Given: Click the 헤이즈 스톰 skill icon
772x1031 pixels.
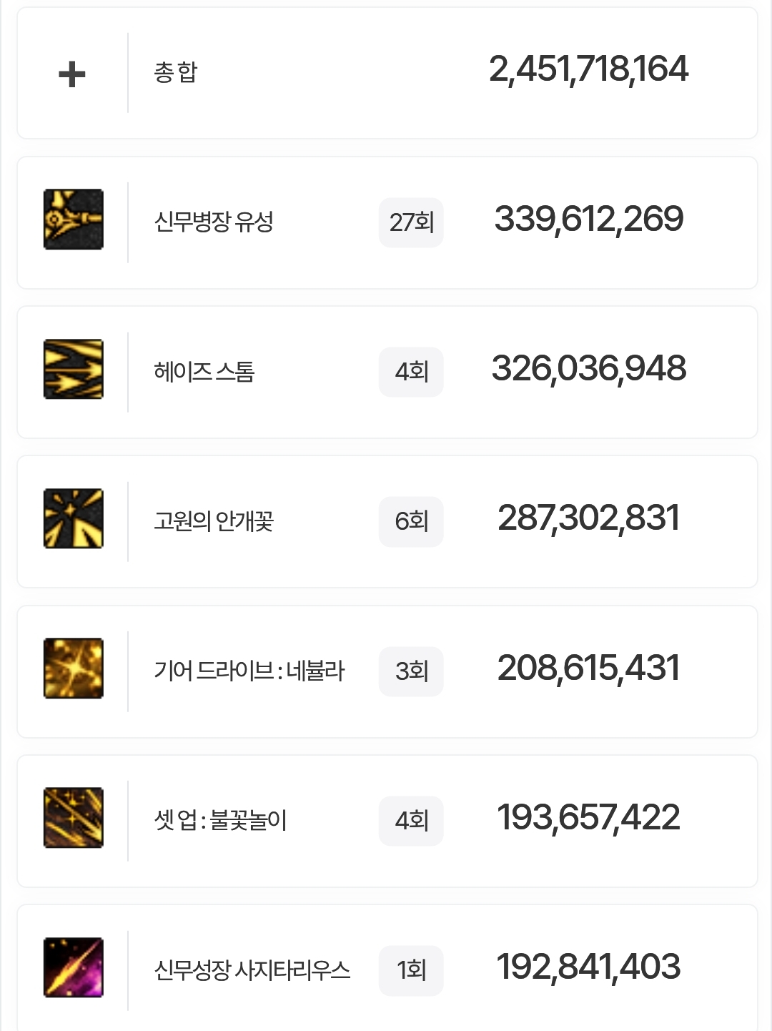Looking at the screenshot, I should tap(74, 369).
